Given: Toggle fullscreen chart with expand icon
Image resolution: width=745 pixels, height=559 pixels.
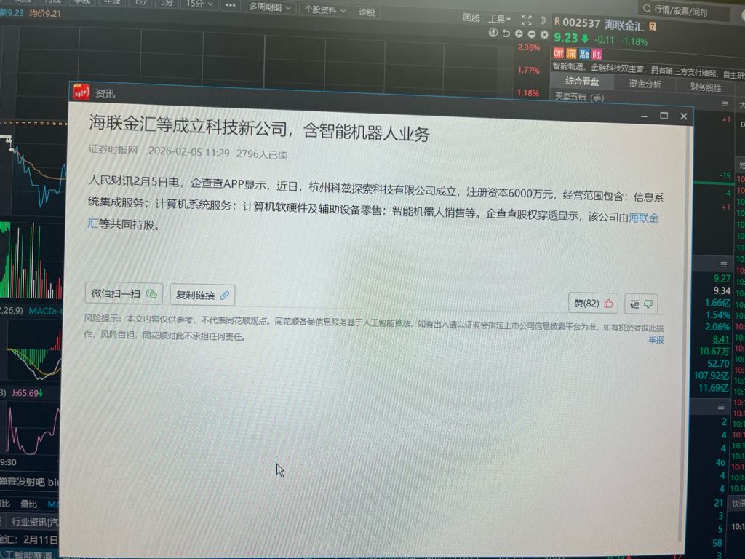Looking at the screenshot, I should pos(527,20).
